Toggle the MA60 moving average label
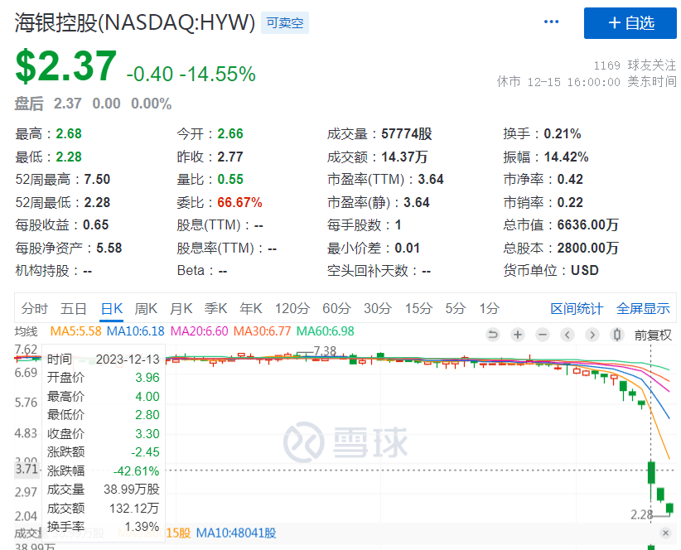The width and height of the screenshot is (681, 550). pyautogui.click(x=326, y=331)
